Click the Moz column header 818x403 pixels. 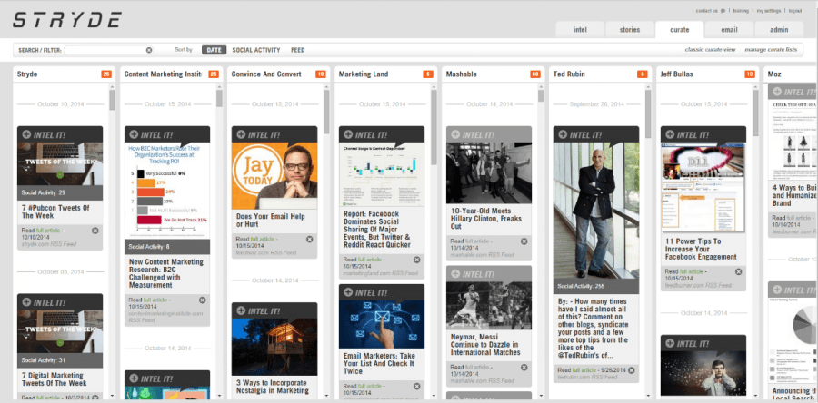(774, 74)
